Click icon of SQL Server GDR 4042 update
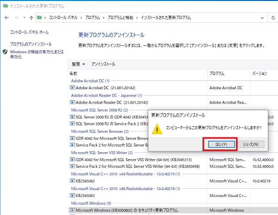 pos(72,117)
